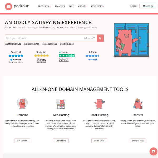Click 'Ranked #1' above USA Today
Viewport: 158px width, 158px height.
[x=16, y=52]
